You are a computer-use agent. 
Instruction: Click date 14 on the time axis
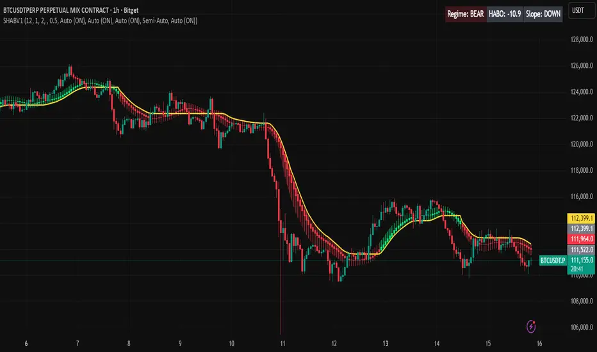coord(437,344)
